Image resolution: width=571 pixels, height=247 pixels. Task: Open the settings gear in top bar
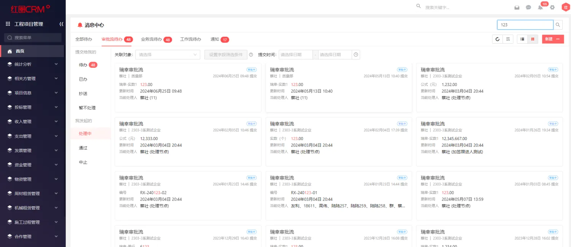point(552,7)
